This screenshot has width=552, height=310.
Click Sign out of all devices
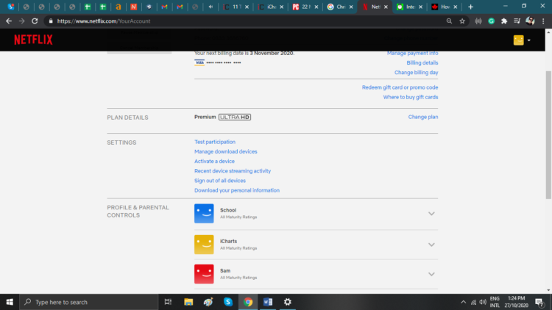click(x=220, y=180)
